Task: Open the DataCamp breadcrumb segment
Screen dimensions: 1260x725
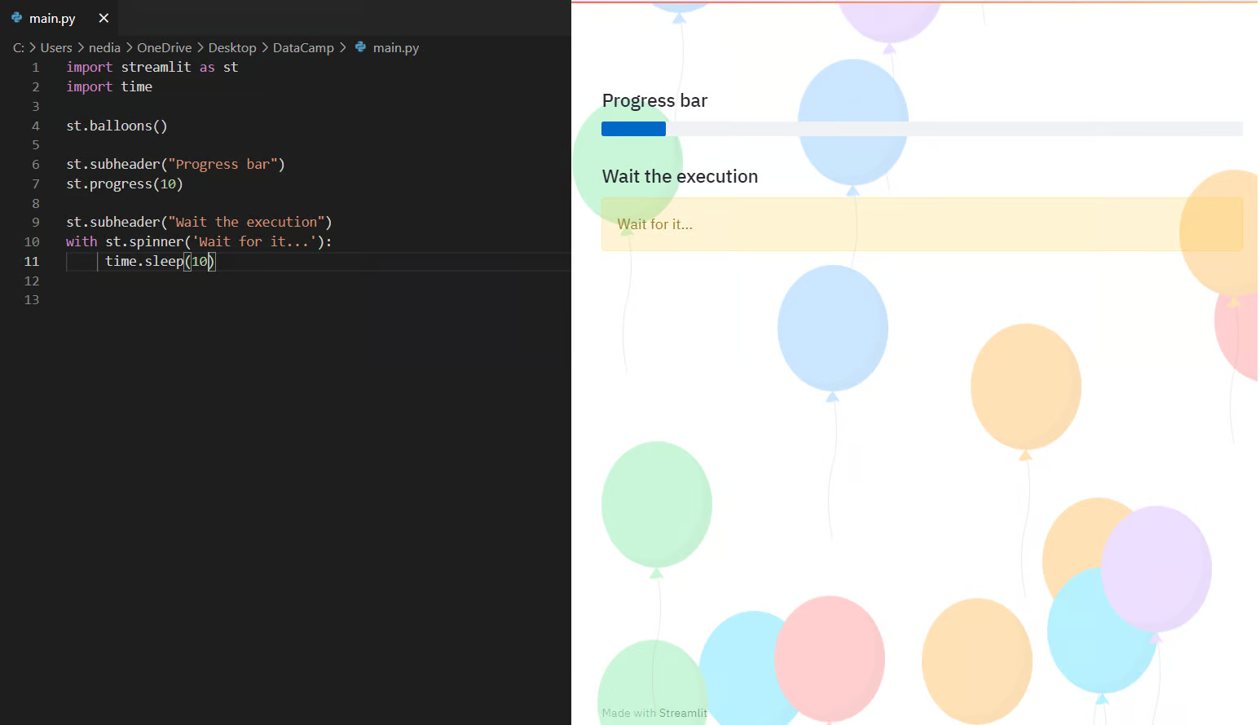Action: tap(303, 48)
